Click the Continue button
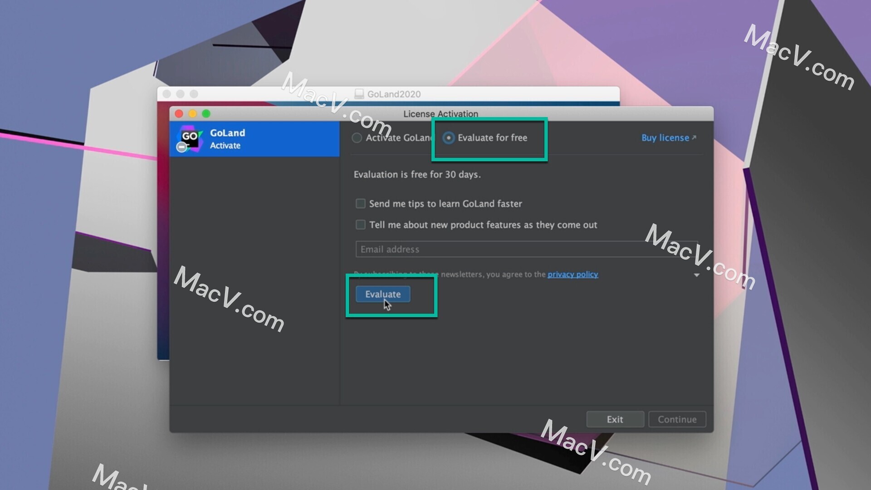This screenshot has width=871, height=490. pos(677,419)
